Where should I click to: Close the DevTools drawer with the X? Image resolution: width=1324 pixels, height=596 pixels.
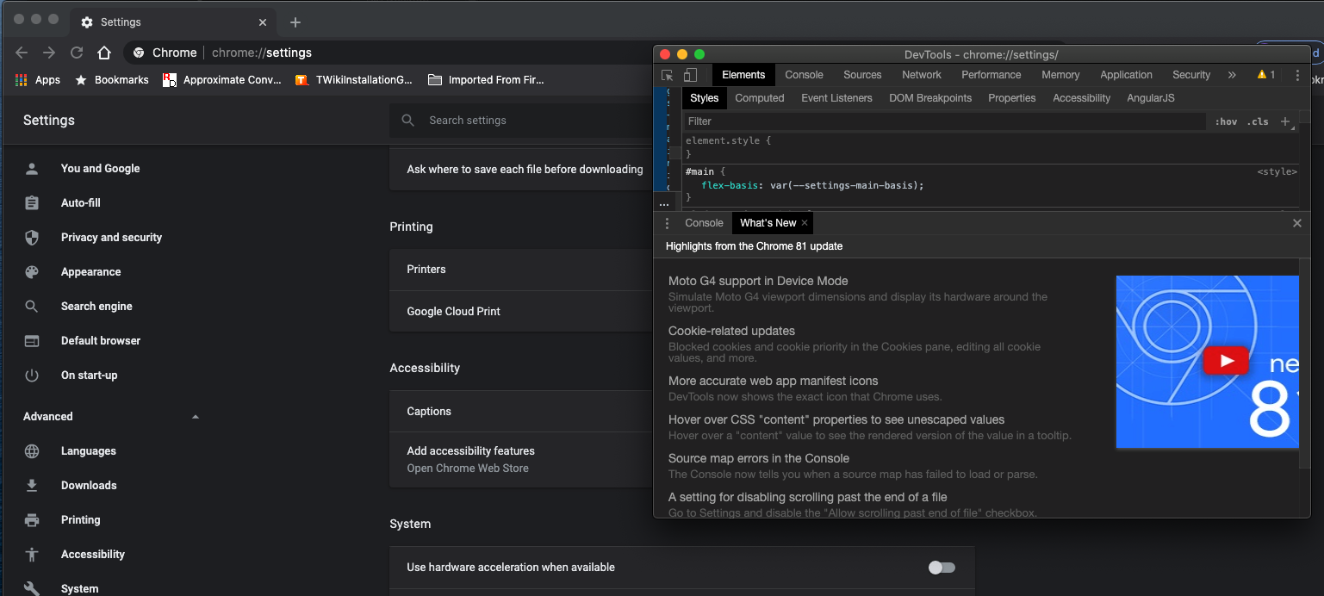[x=1296, y=223]
